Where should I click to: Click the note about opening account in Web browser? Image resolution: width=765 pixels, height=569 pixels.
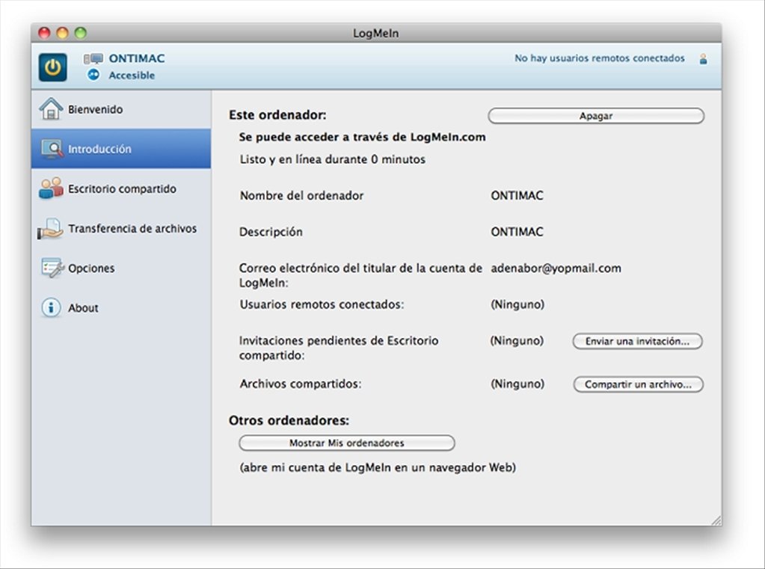tap(378, 467)
